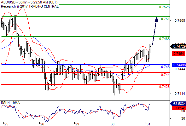Click the AUD/USD - 30min chart title
The image size is (186, 126).
[29, 2]
